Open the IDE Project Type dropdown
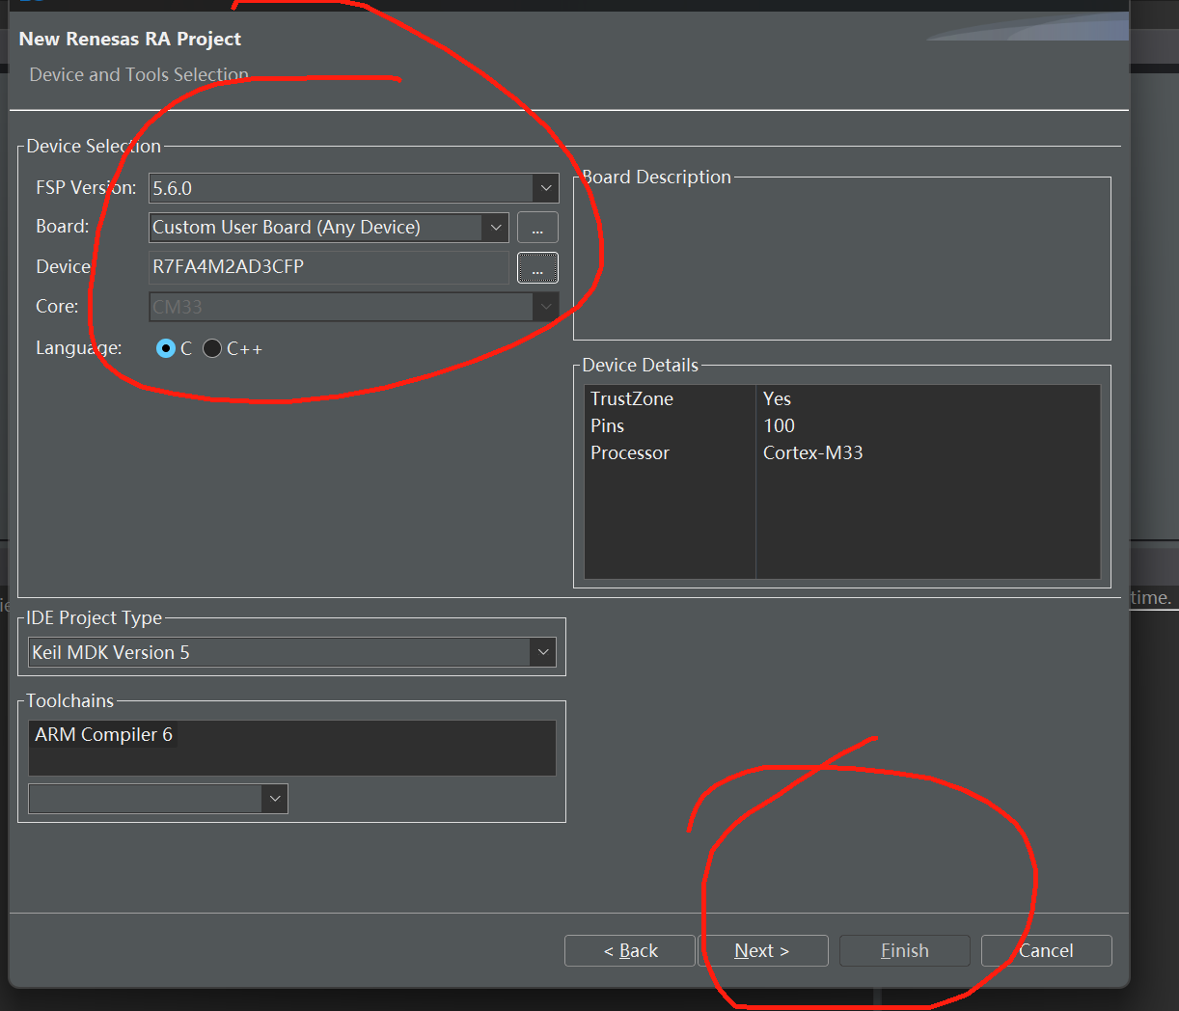 pyautogui.click(x=543, y=652)
